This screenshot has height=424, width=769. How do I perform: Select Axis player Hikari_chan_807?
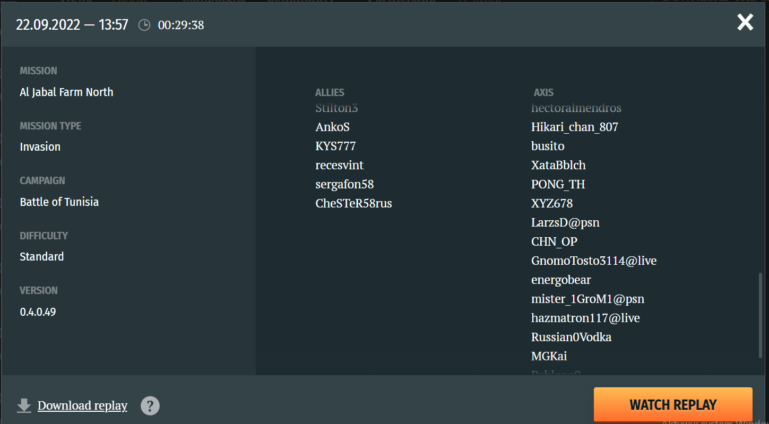coord(575,127)
